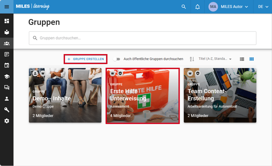The width and height of the screenshot is (272, 166).
Task: Click the book icon in the sidebar
Action: pos(6,32)
